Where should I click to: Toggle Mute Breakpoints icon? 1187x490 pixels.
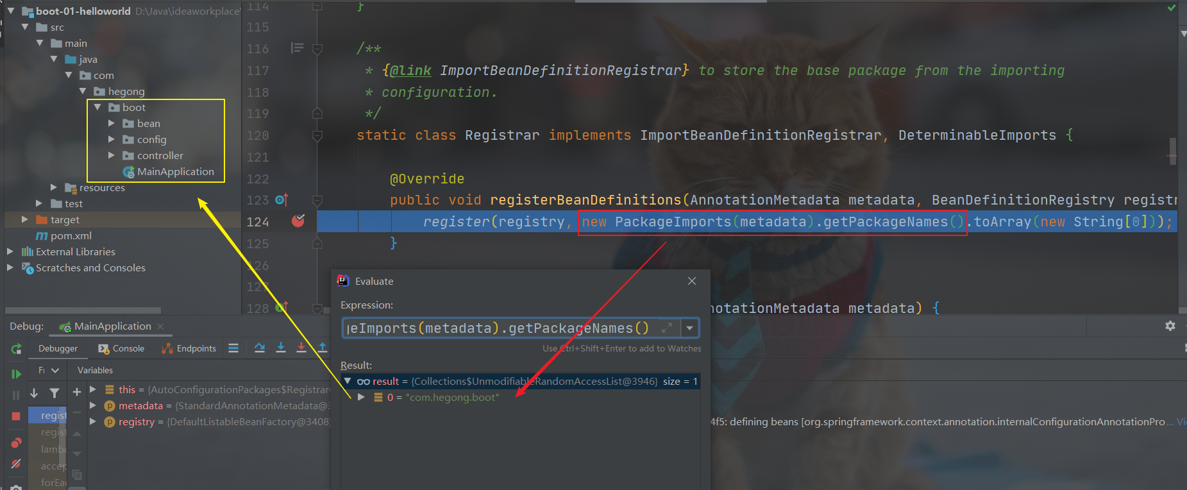click(17, 464)
